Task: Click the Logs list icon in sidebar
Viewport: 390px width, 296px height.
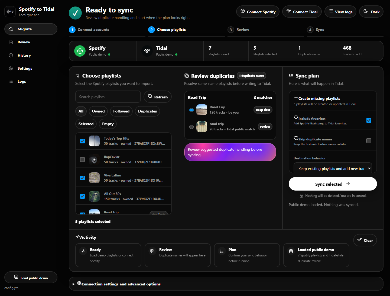Action: [x=11, y=81]
